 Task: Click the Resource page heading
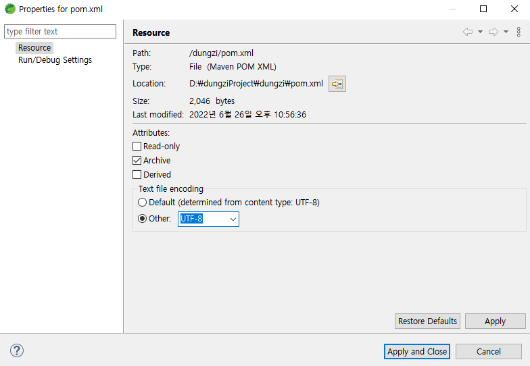(151, 32)
